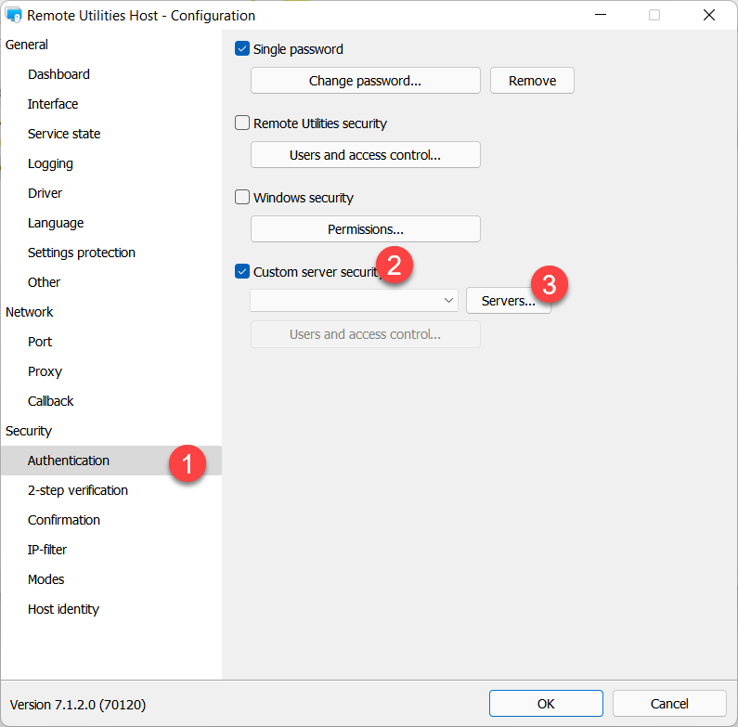Uncheck the Single password checkbox

[x=243, y=49]
